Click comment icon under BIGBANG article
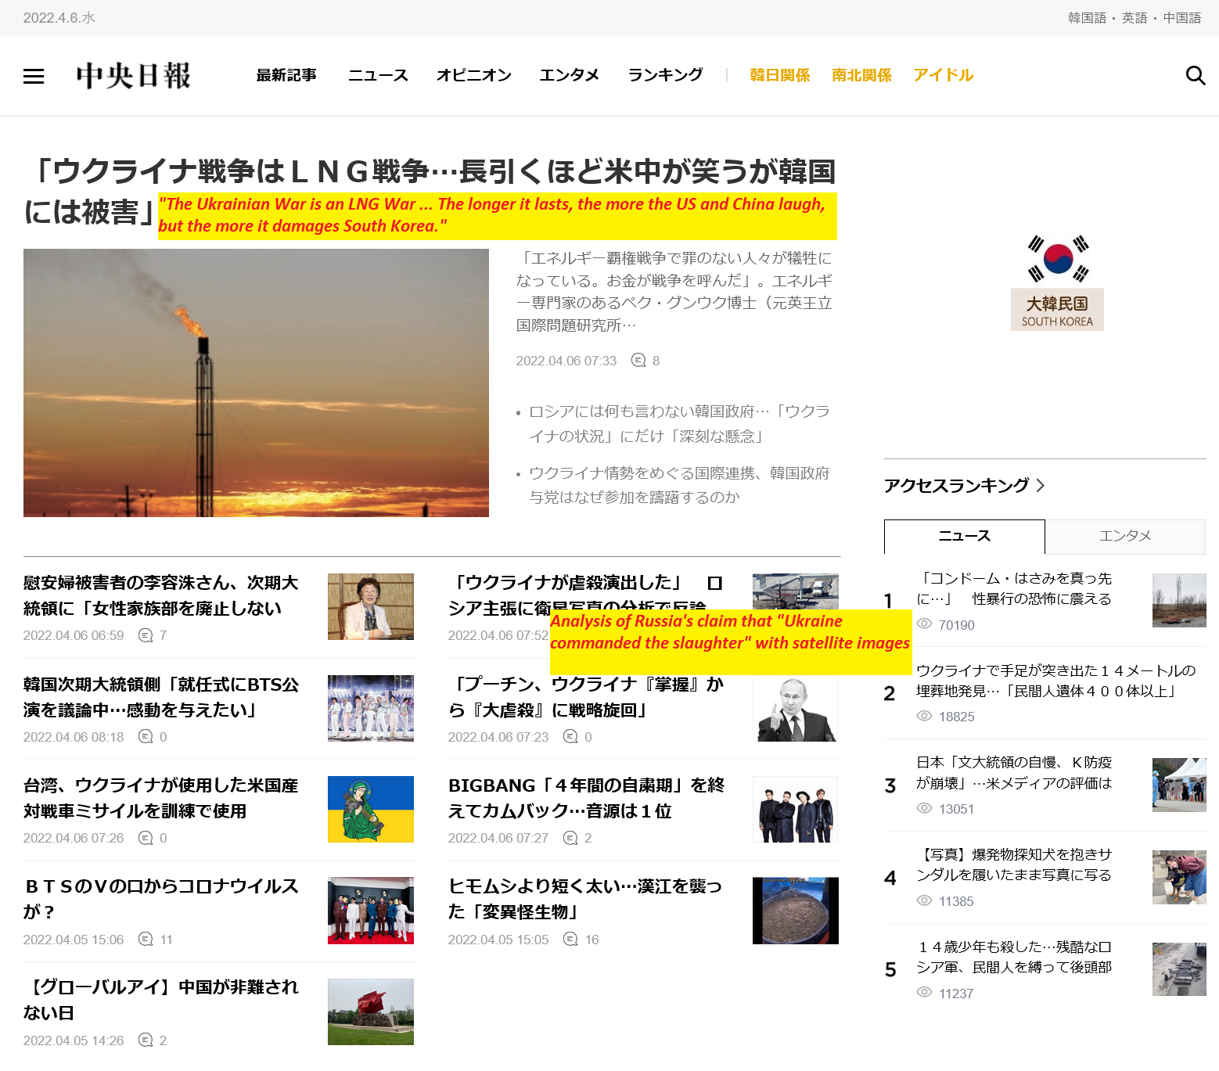 pyautogui.click(x=571, y=838)
